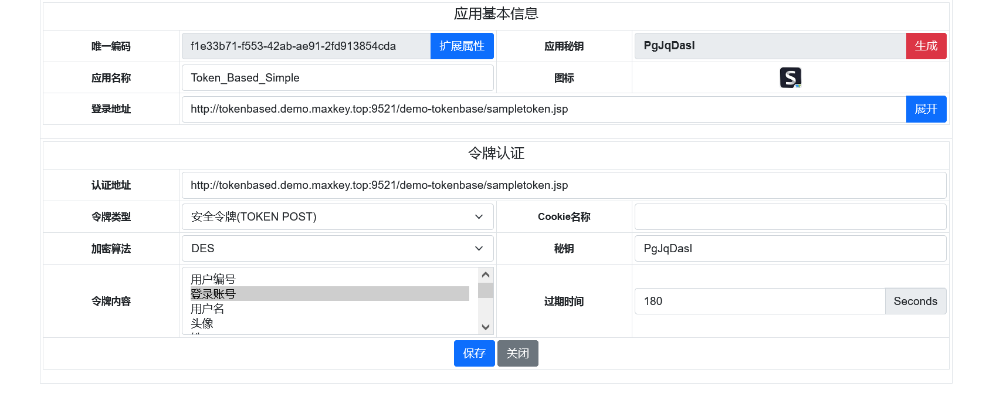
Task: Open the 加密算法 DES dropdown
Action: 337,249
